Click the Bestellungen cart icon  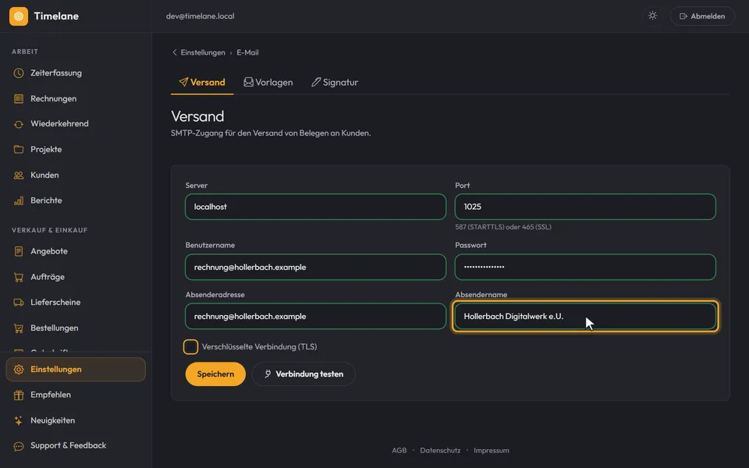tap(19, 328)
